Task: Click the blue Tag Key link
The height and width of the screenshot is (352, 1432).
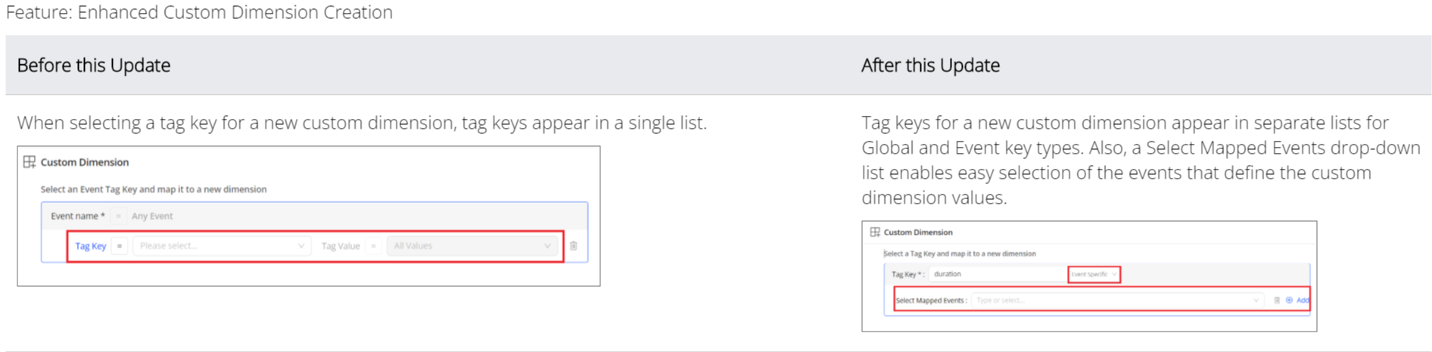Action: click(90, 246)
